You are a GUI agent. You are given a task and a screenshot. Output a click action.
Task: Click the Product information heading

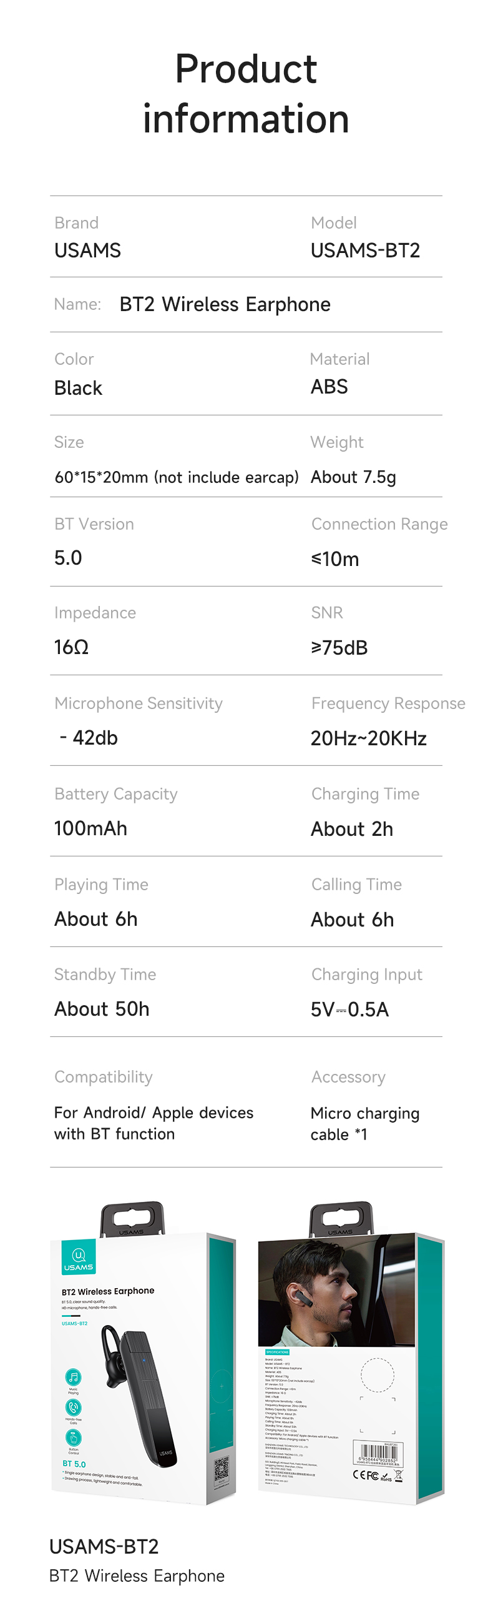pos(246,93)
